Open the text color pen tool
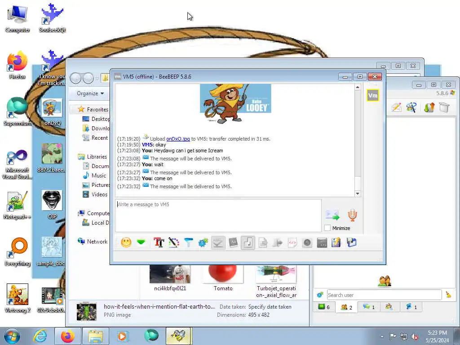The width and height of the screenshot is (460, 345). click(x=174, y=243)
